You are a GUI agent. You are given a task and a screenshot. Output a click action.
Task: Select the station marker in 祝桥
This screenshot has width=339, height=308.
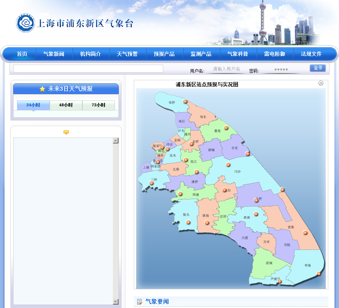tap(256, 200)
